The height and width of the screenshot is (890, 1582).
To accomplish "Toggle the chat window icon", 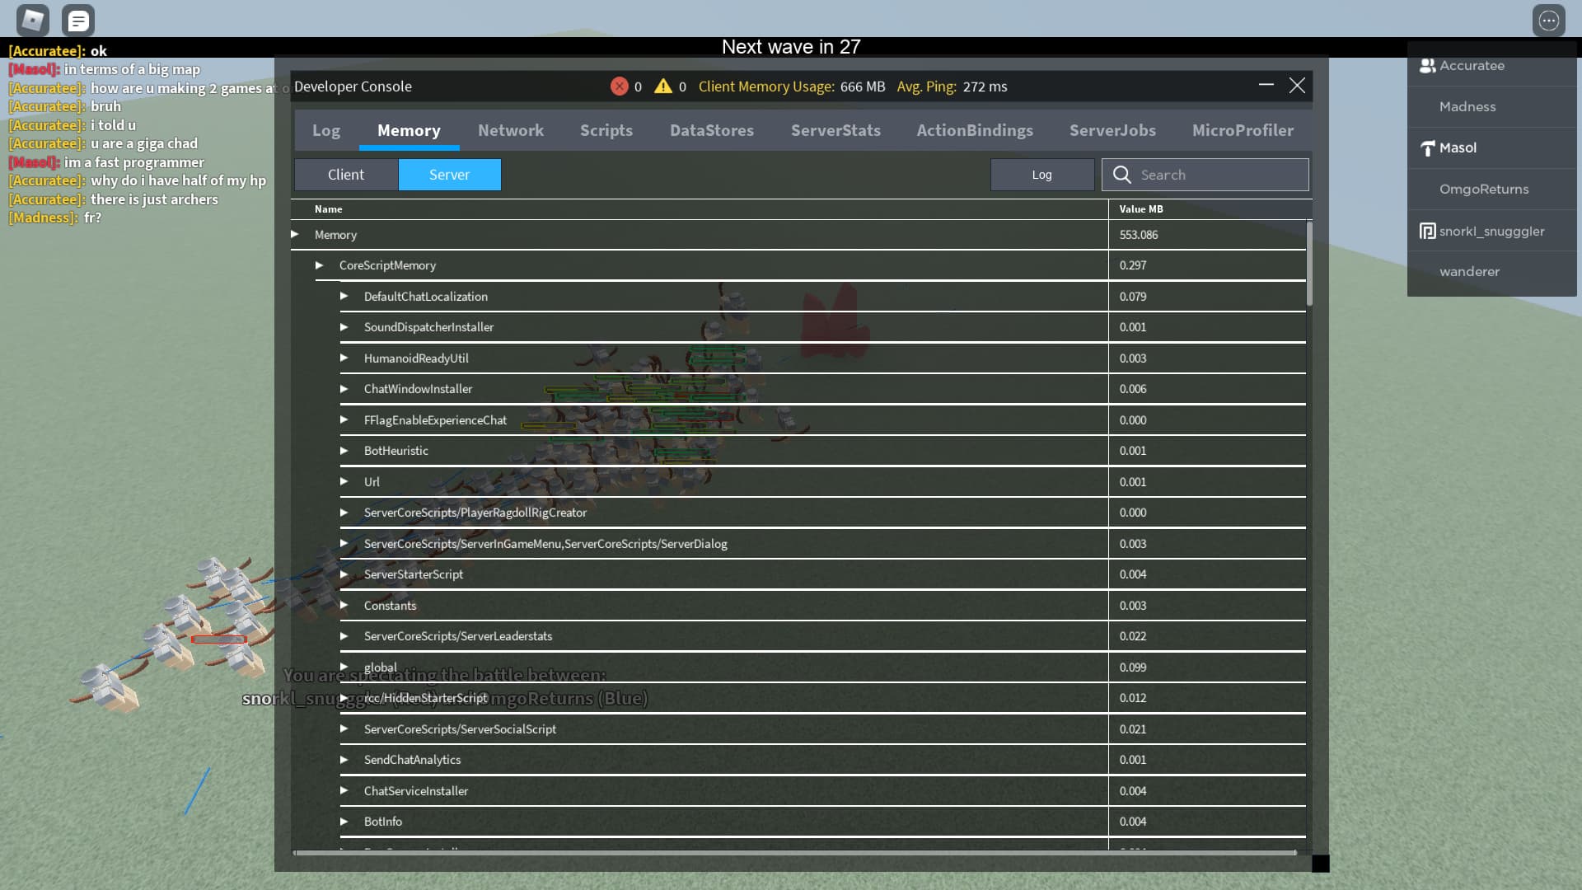I will [x=78, y=20].
